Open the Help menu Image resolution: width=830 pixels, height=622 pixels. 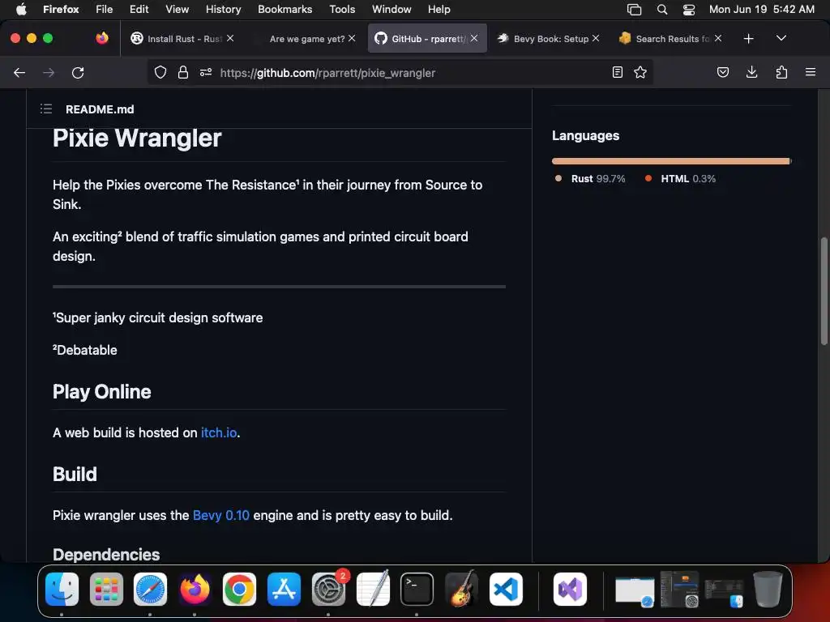coord(439,9)
